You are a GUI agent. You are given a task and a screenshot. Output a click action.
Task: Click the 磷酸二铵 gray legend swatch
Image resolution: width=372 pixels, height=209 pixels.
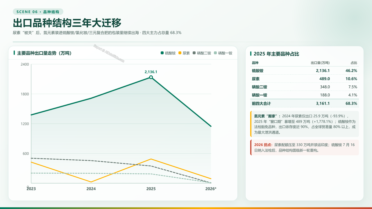[194, 53]
